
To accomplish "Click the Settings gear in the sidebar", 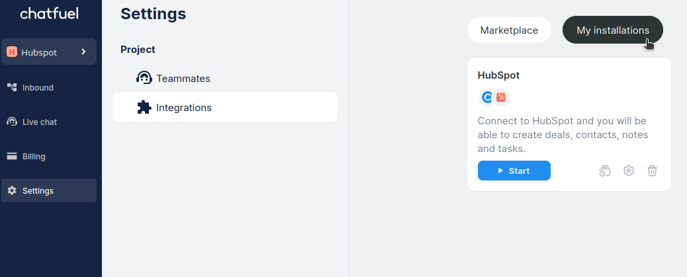I will 12,191.
